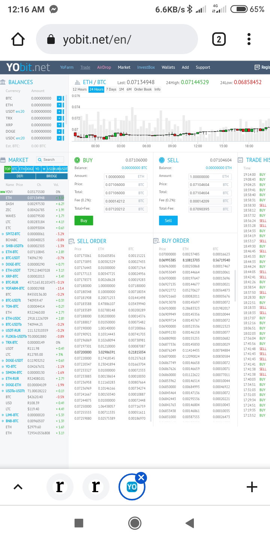Screen dimensions: 270x541
Task: Go to the Market page
Action: coord(124,67)
